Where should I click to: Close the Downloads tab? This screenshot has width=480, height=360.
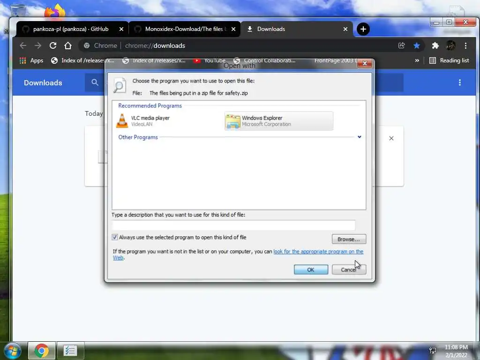coord(345,29)
